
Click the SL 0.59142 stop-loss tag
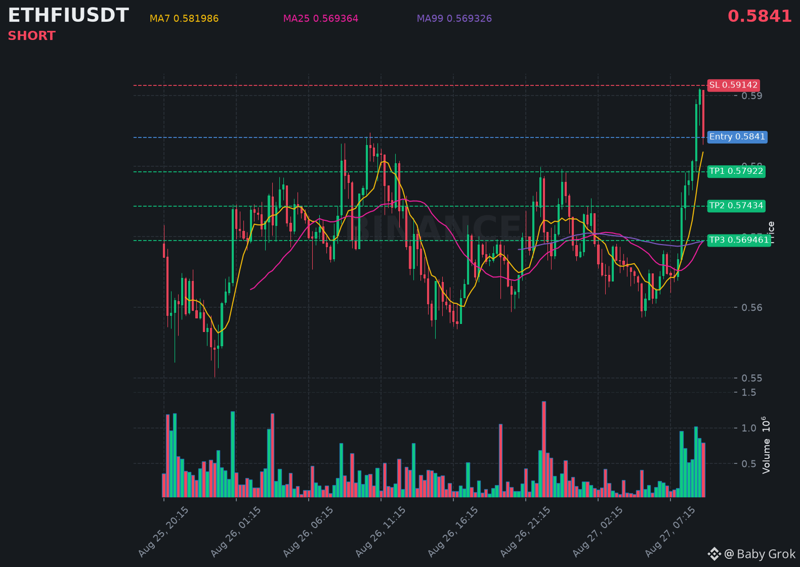[733, 85]
